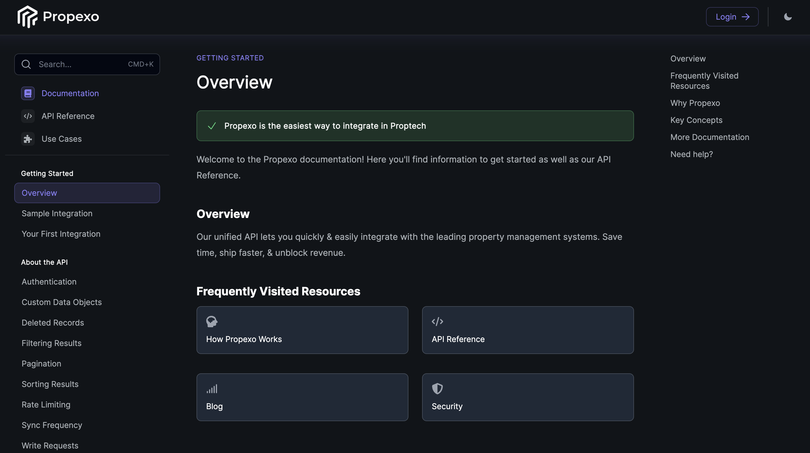Image resolution: width=810 pixels, height=453 pixels.
Task: Go to Your First Integration page
Action: 61,234
